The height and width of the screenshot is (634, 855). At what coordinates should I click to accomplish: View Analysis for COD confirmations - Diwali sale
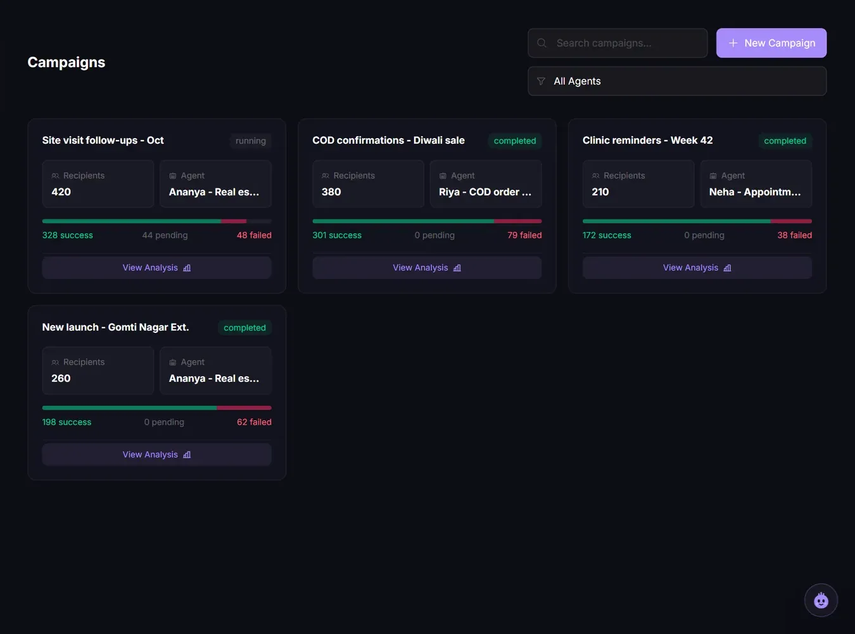pos(427,268)
